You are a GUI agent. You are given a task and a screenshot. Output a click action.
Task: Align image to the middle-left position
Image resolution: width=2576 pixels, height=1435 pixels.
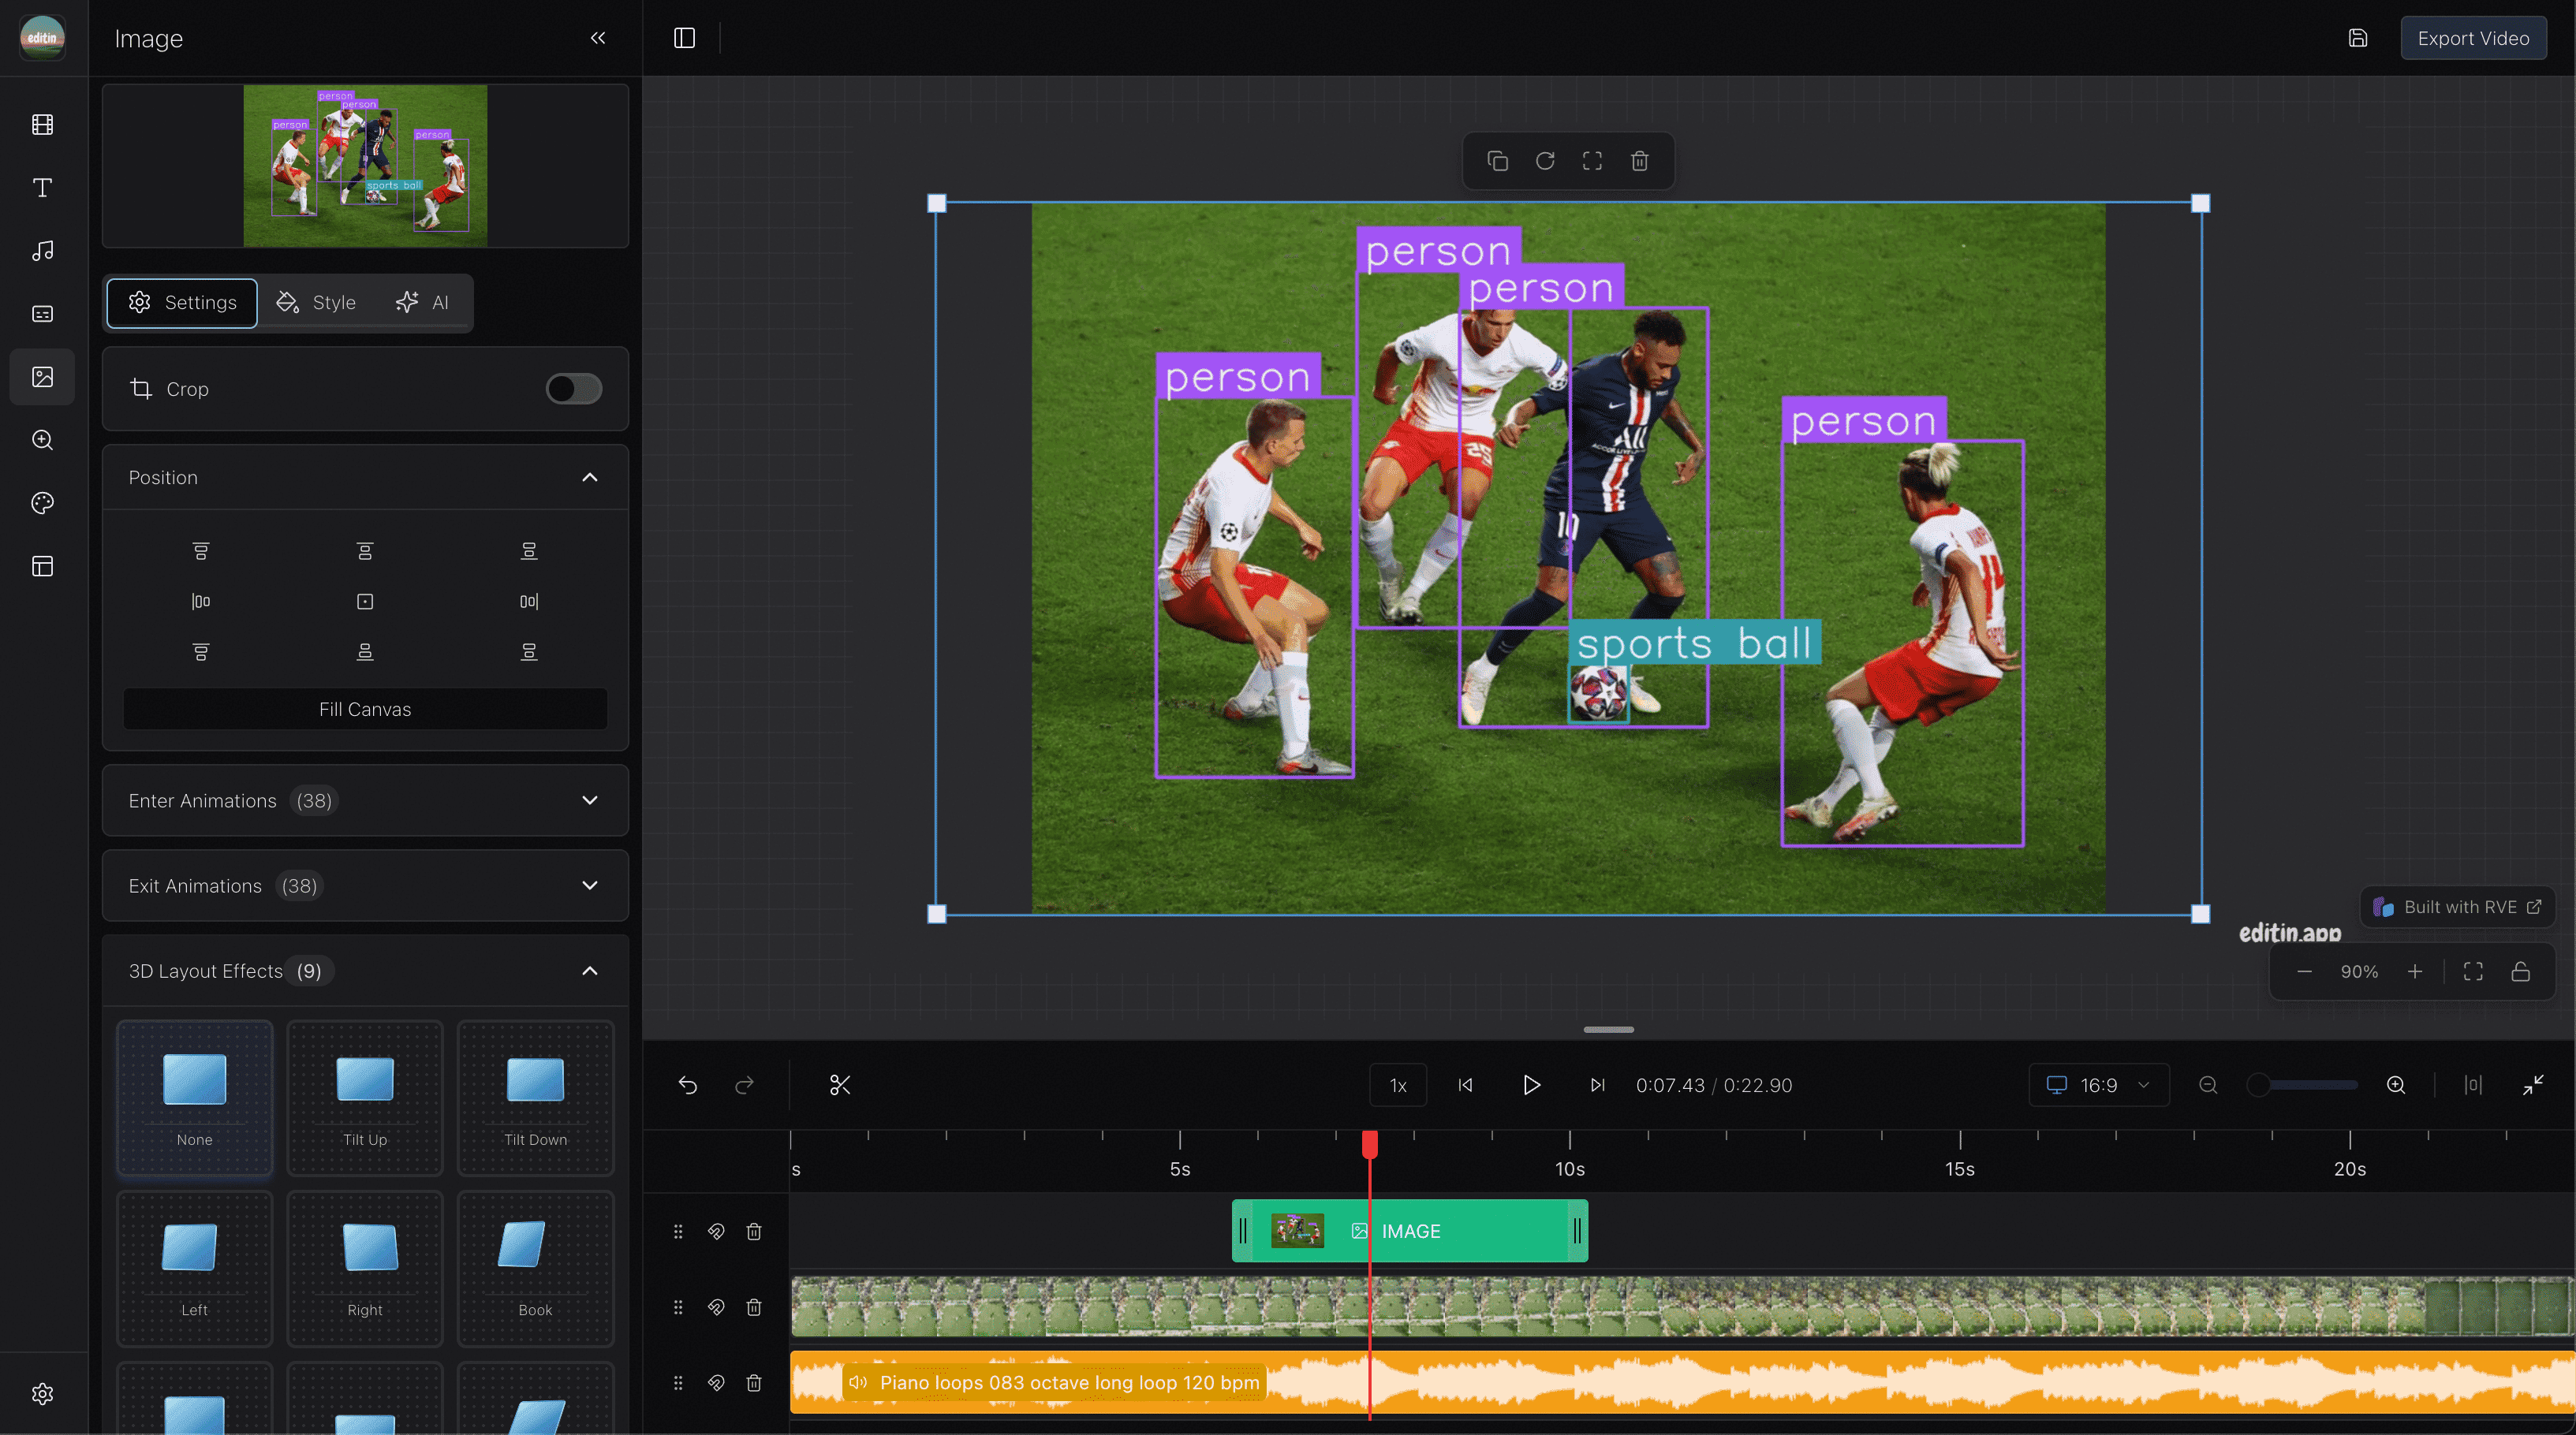point(201,601)
